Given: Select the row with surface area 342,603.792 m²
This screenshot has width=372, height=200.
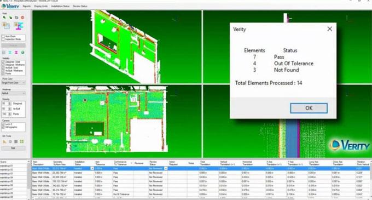Looking at the screenshot, I should point(201,186).
